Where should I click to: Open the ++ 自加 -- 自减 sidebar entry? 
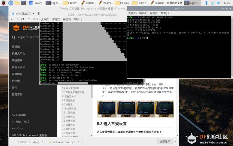coord(20,122)
